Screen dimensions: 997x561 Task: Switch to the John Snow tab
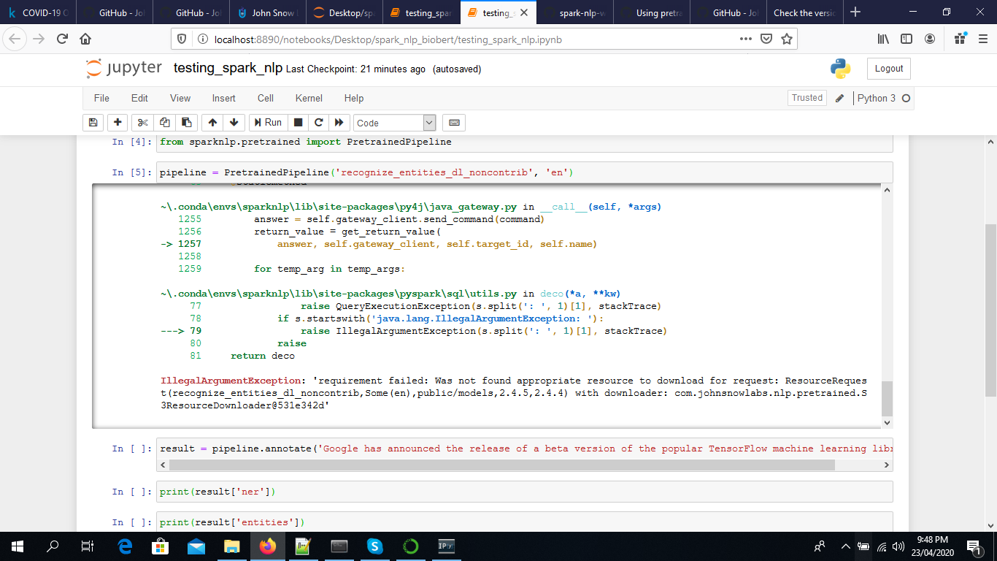[x=267, y=12]
